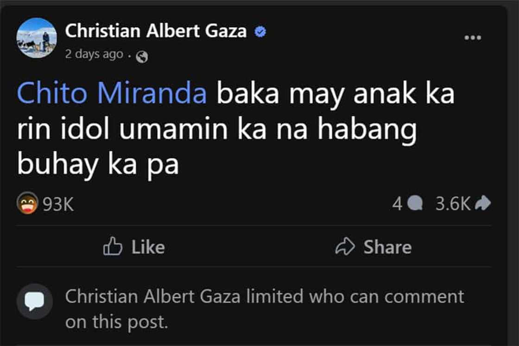This screenshot has width=519, height=346.
Task: Open the three-dot post options menu
Action: coord(473,37)
